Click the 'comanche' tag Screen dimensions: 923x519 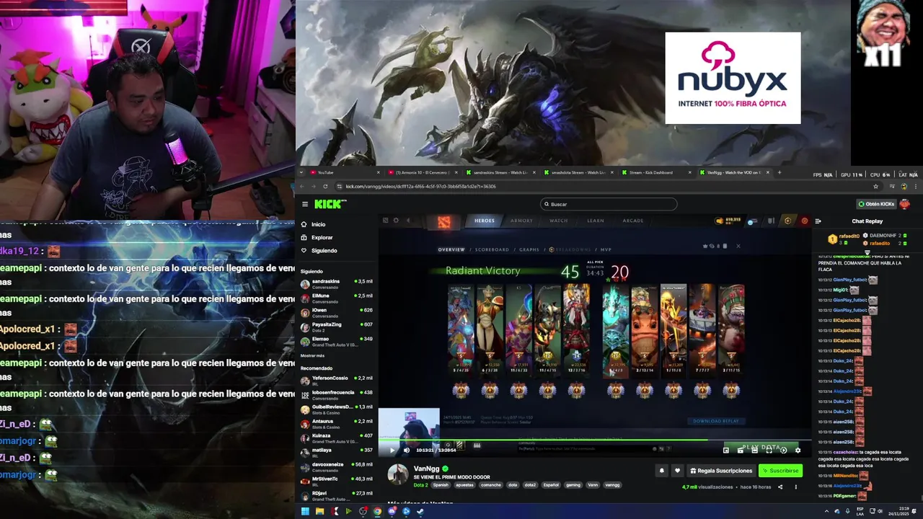point(490,485)
